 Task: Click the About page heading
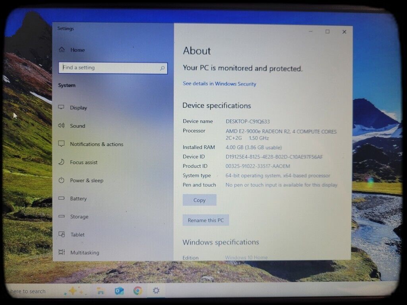click(197, 51)
